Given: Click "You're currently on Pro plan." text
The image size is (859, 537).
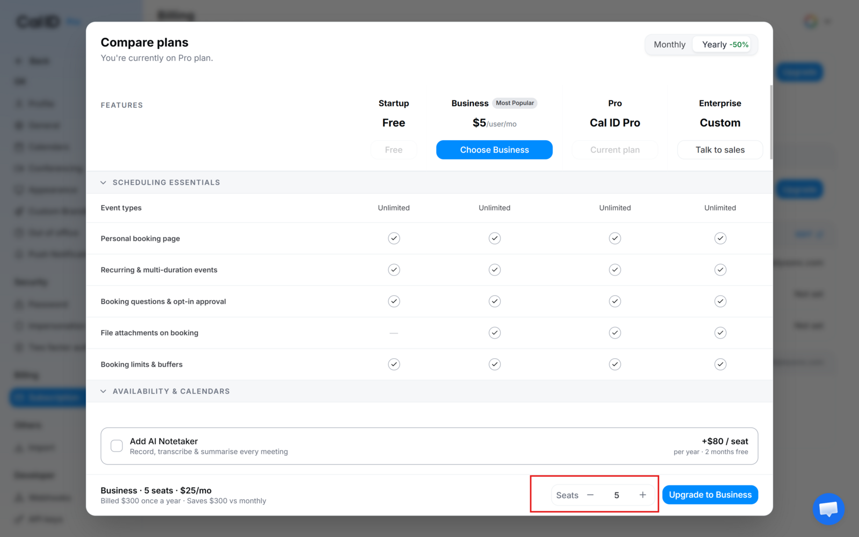Looking at the screenshot, I should tap(157, 58).
